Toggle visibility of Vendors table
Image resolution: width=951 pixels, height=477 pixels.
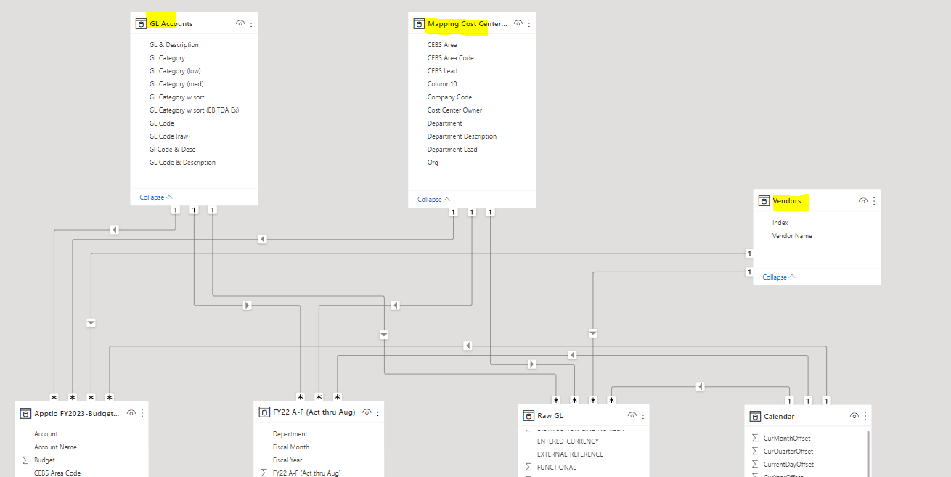[x=863, y=201]
